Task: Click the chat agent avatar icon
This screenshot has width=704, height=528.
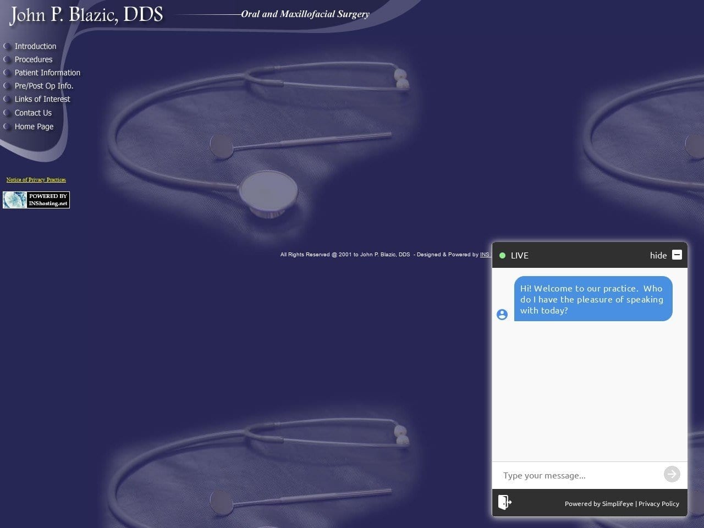Action: (502, 315)
